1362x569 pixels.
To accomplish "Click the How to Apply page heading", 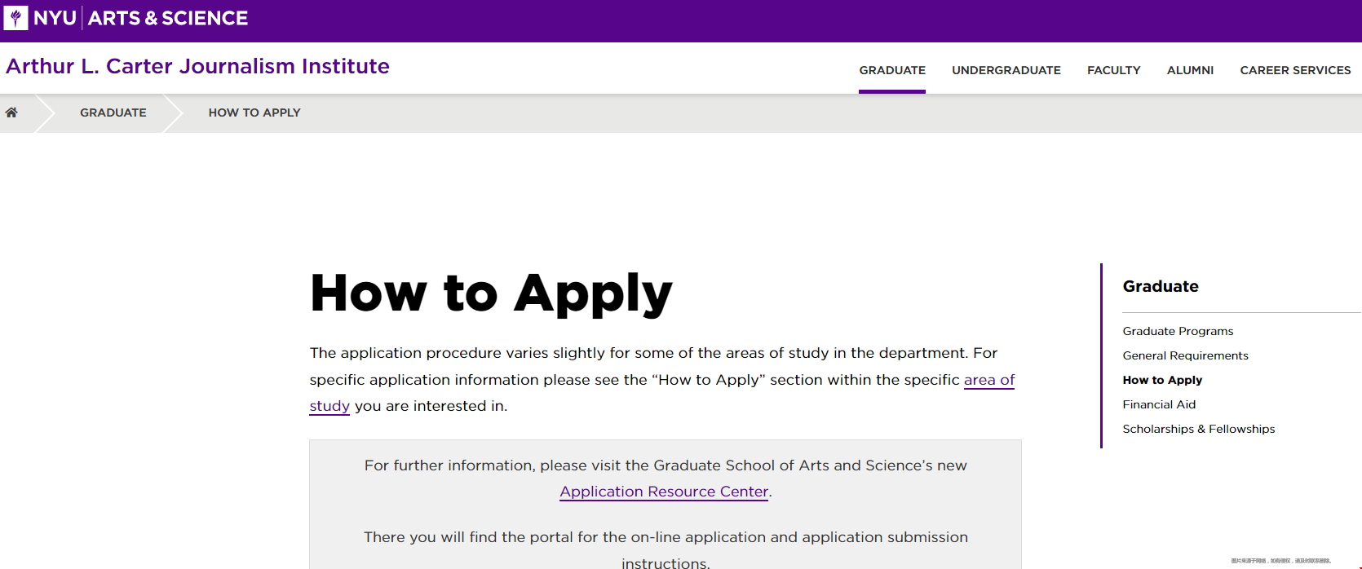I will pos(491,294).
